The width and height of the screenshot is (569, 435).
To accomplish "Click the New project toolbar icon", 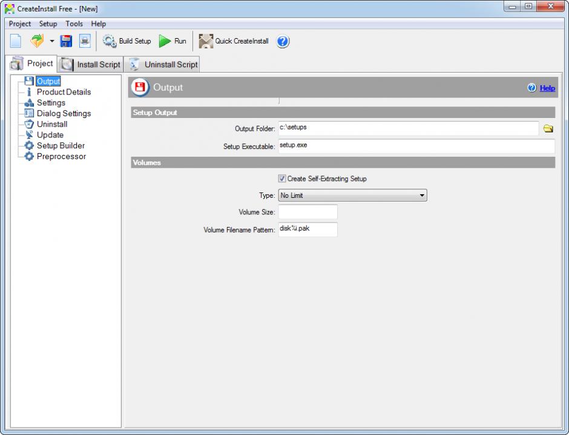I will 15,41.
